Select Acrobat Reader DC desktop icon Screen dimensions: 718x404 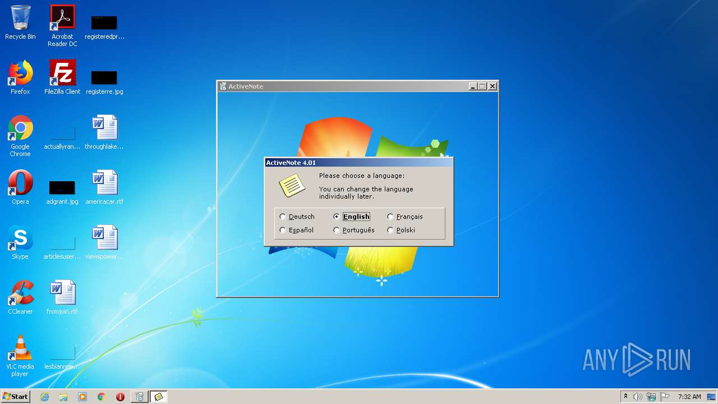[62, 26]
